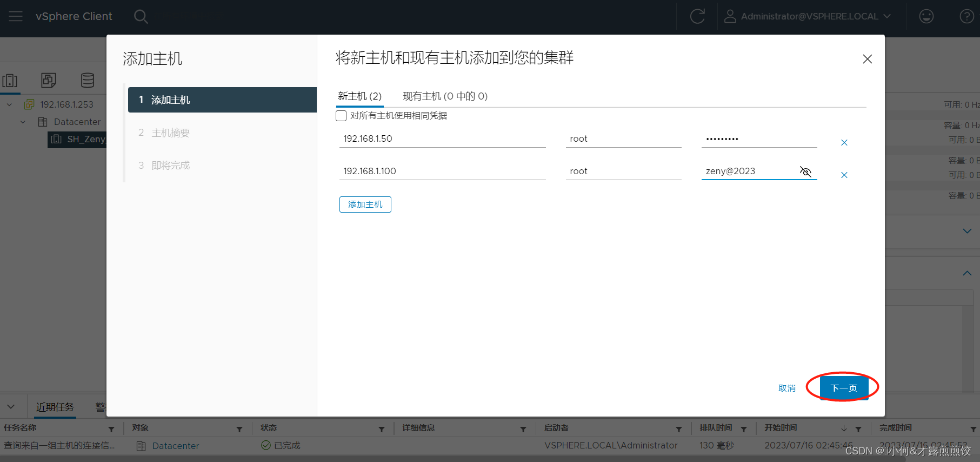The height and width of the screenshot is (462, 980).
Task: Switch to 现有主机 (0 中的 0) tab
Action: pos(445,96)
